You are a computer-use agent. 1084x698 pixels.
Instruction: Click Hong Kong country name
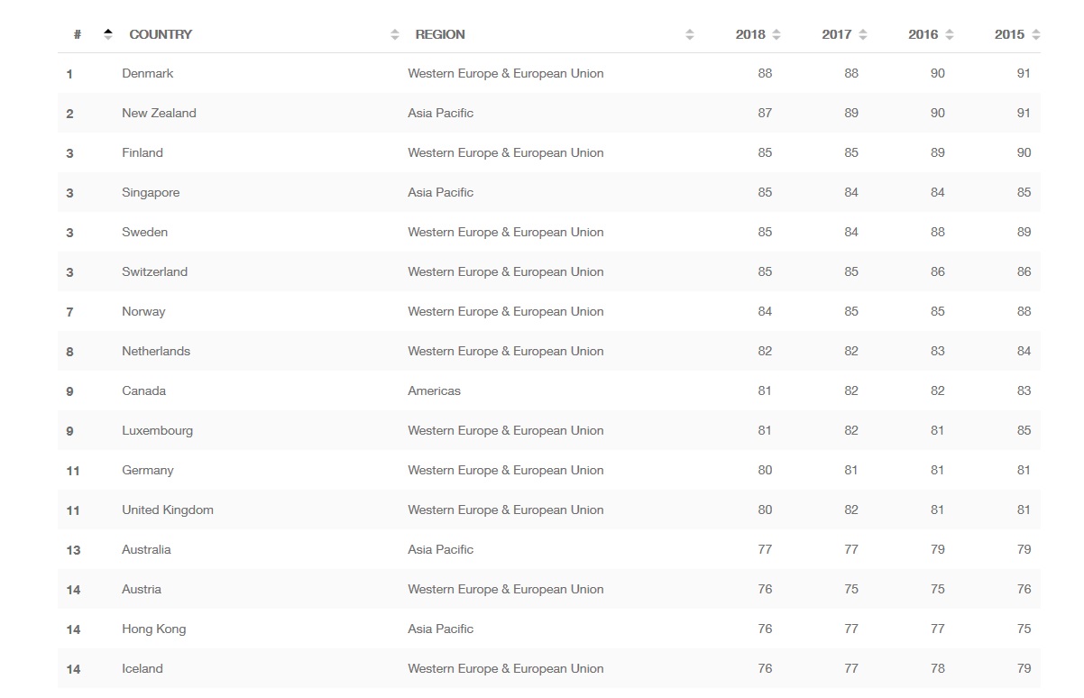154,629
